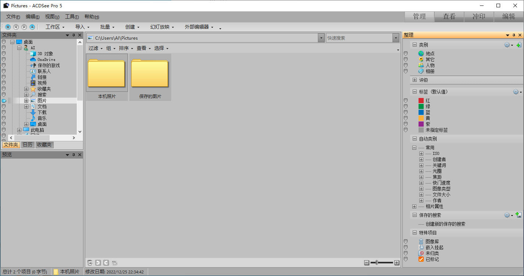Toggle the selector marker next to 红 label
Screen dimensions: 524x276
click(x=406, y=101)
